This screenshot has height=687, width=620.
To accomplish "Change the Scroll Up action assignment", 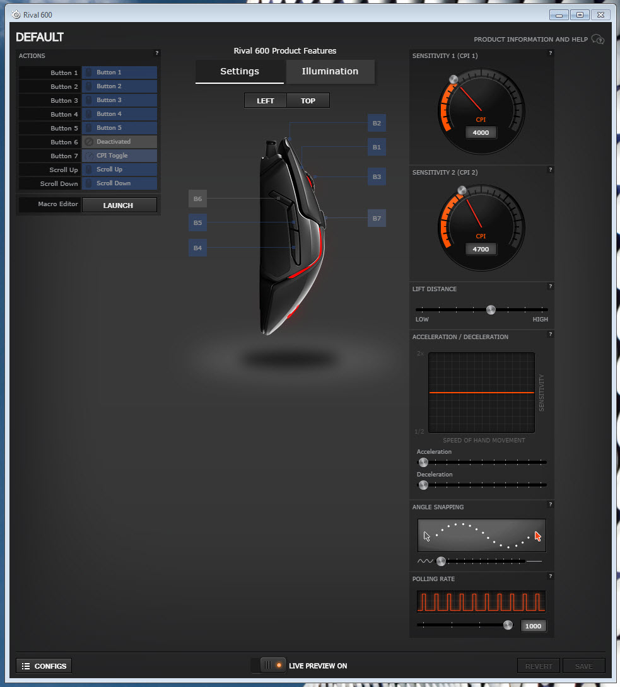I will pyautogui.click(x=119, y=170).
